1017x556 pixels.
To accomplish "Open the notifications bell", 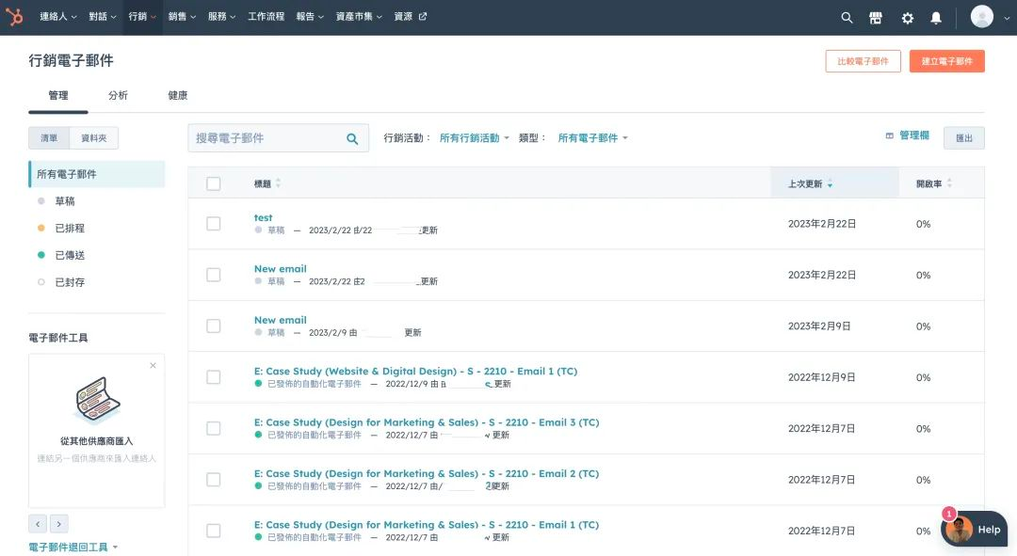I will coord(936,17).
